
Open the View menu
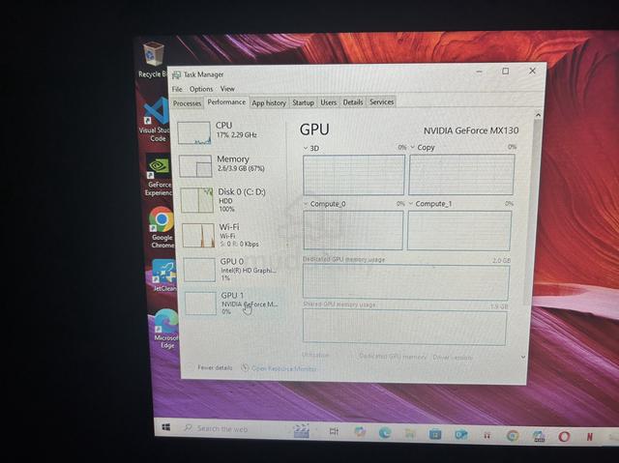point(227,89)
